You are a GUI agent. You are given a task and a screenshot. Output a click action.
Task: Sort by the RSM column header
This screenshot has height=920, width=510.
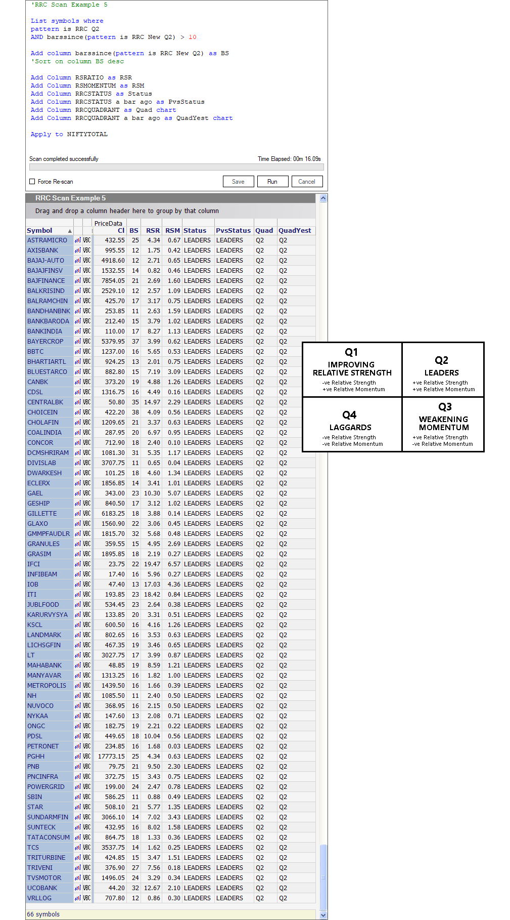(x=173, y=231)
